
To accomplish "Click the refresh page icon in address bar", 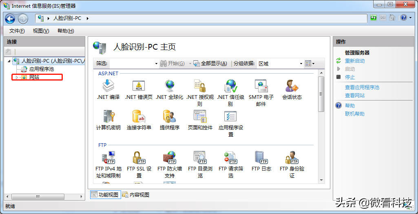I will [374, 18].
